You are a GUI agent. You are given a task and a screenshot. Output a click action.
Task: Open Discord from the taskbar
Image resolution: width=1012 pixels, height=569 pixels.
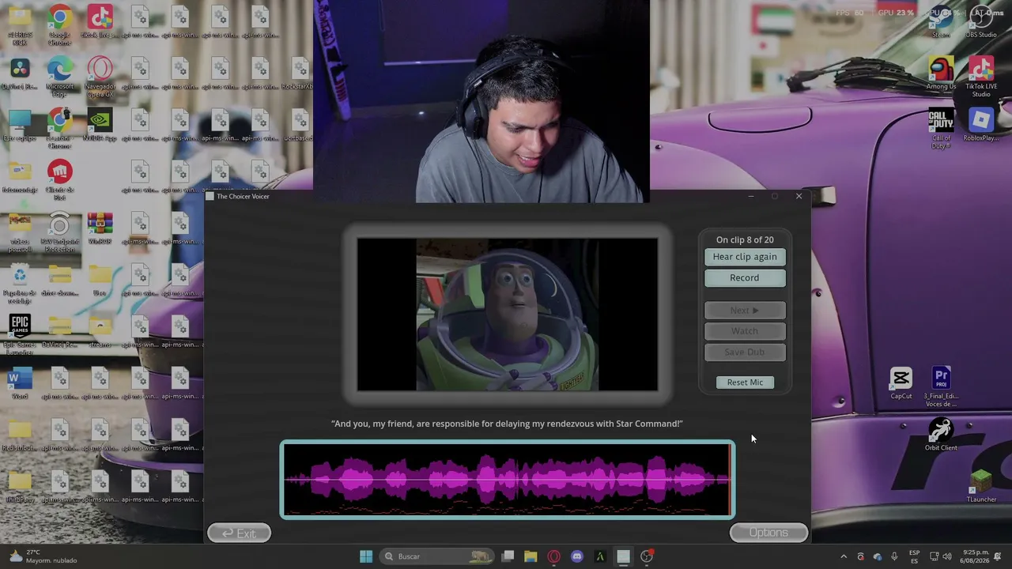coord(577,556)
